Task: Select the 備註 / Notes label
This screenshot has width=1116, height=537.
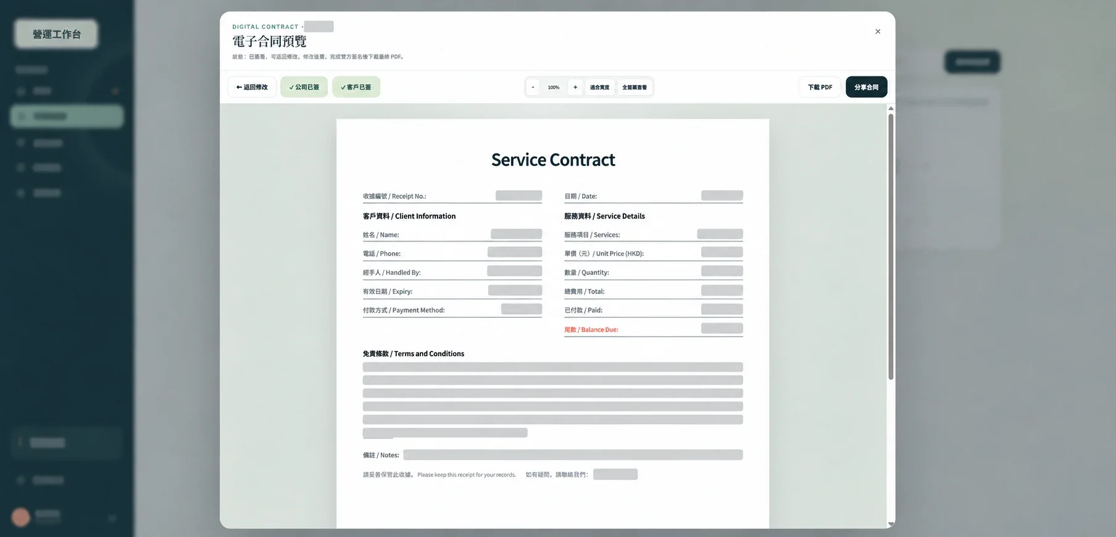Action: [381, 456]
